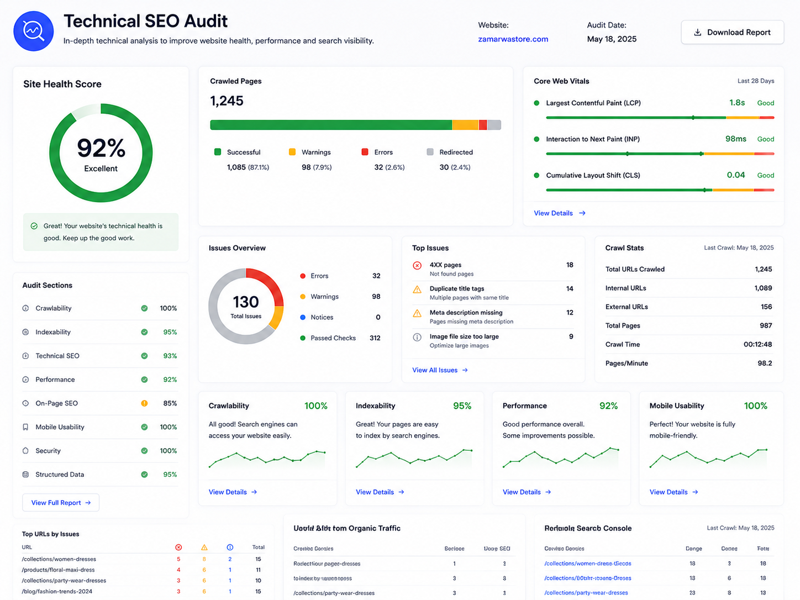
Task: Open View Details in the Mobile Usability card
Action: pos(674,492)
